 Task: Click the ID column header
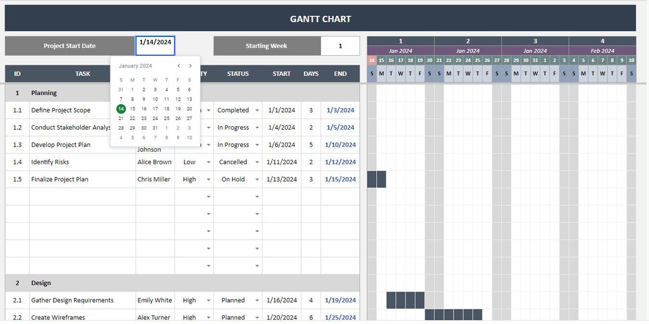click(18, 74)
